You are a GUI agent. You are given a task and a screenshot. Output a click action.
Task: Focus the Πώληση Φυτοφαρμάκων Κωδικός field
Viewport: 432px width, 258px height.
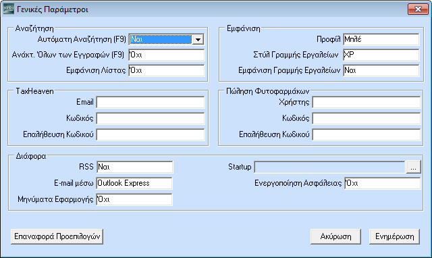pos(367,118)
